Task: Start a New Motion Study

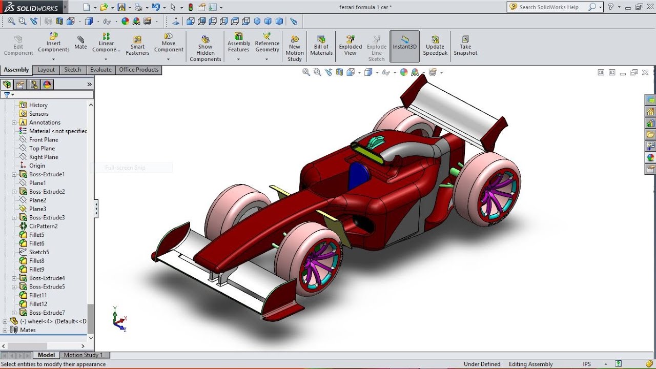Action: (x=295, y=48)
